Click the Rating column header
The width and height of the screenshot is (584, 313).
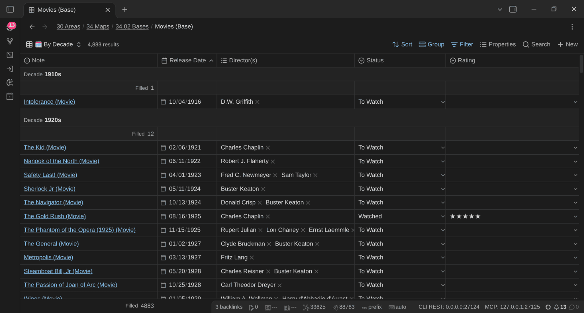pos(512,60)
